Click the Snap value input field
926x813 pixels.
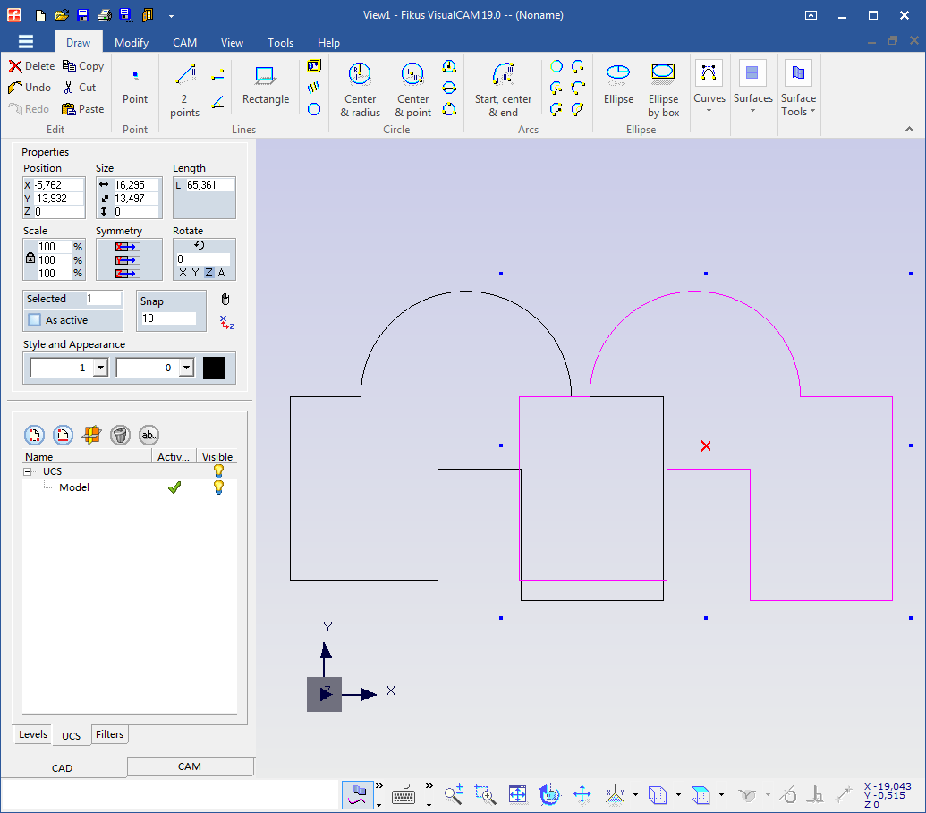(x=169, y=318)
